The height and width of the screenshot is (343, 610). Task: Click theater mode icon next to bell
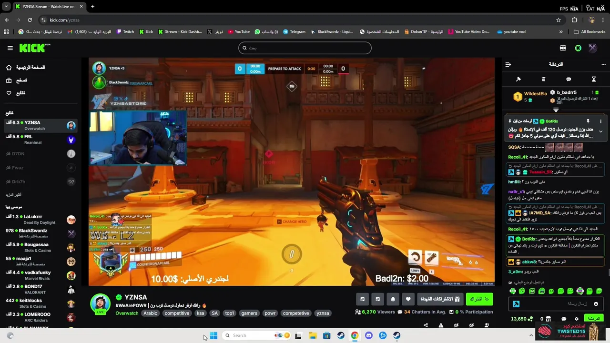click(377, 299)
